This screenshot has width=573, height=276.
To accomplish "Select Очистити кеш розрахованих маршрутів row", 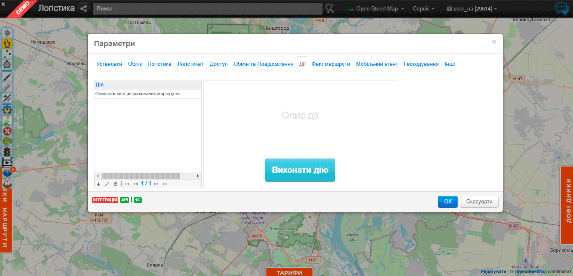I will (x=138, y=94).
